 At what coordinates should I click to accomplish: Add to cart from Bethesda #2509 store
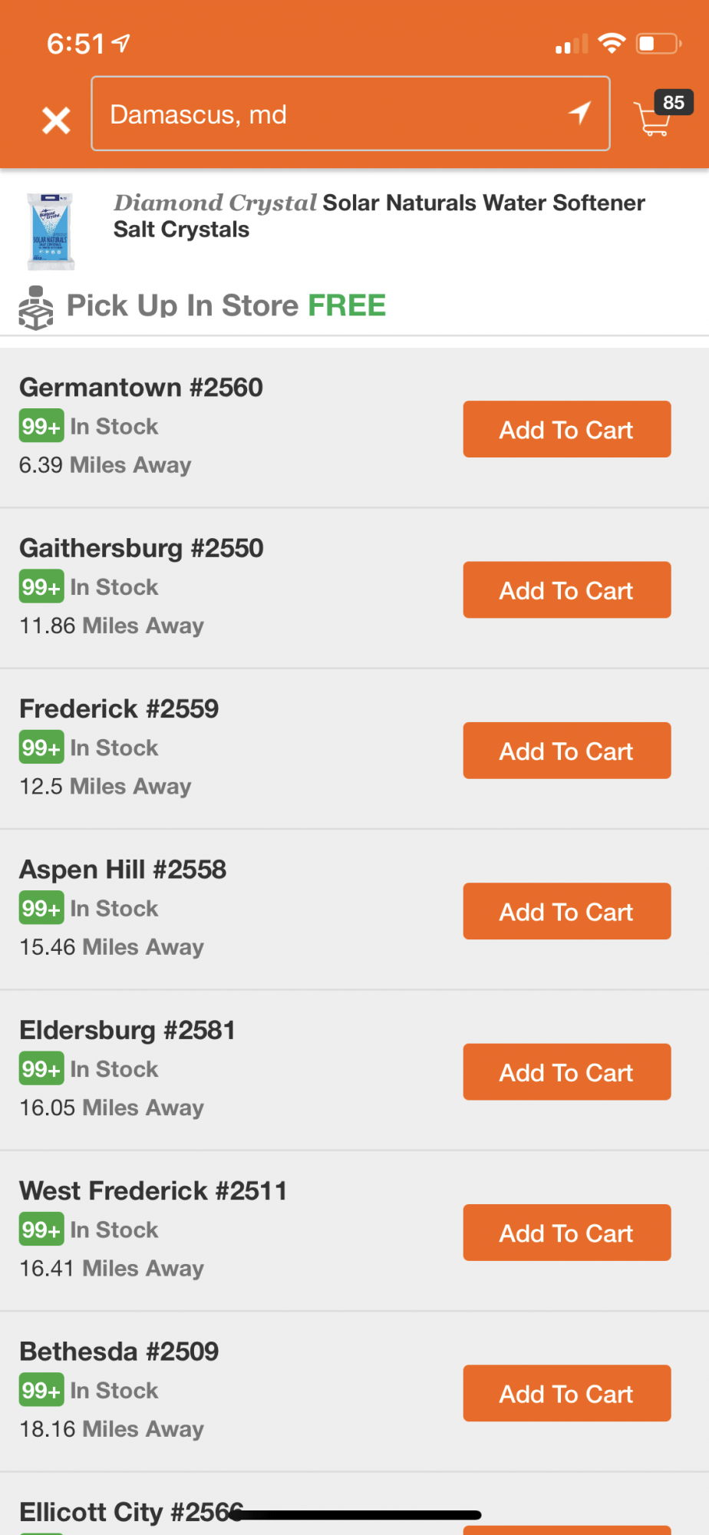[x=567, y=1393]
